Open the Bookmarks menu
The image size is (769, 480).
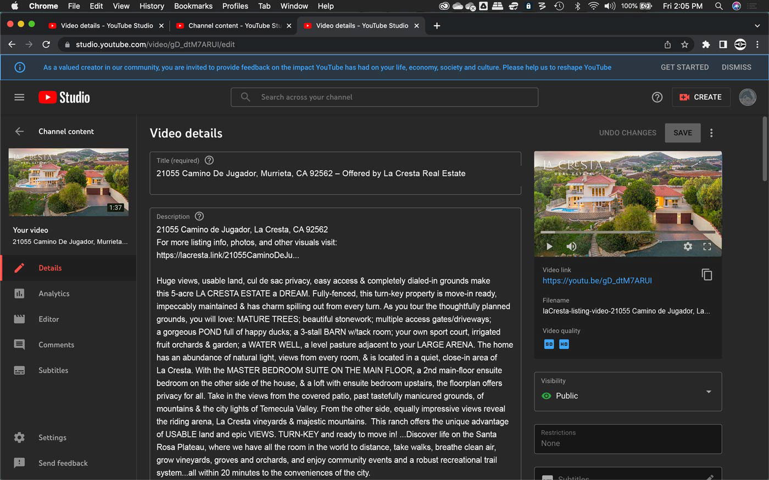coord(193,6)
